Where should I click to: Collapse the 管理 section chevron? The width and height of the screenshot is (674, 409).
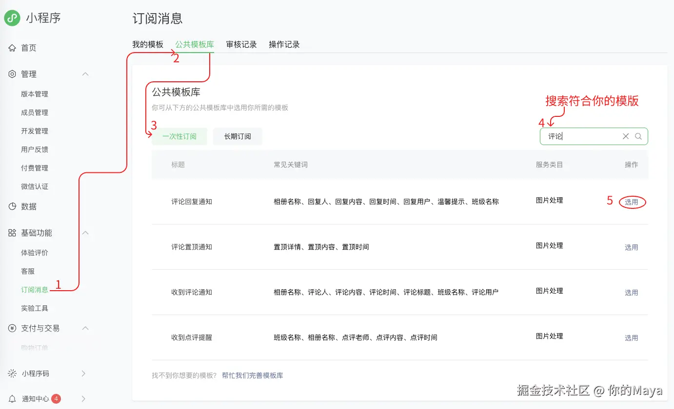coord(85,74)
